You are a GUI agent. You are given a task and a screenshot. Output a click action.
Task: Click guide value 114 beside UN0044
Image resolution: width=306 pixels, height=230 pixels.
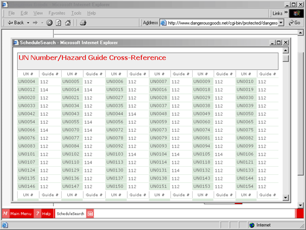[132, 114]
